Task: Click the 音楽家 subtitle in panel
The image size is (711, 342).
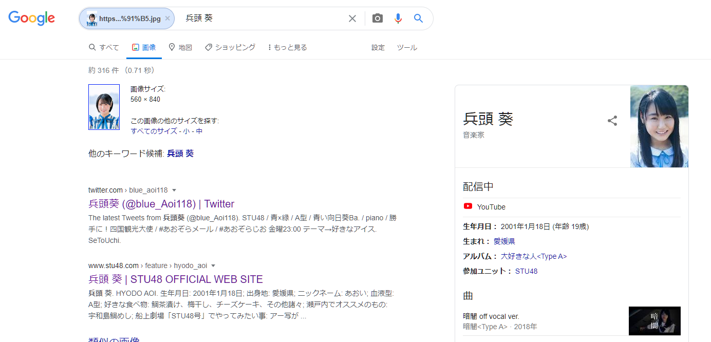Action: pos(474,135)
